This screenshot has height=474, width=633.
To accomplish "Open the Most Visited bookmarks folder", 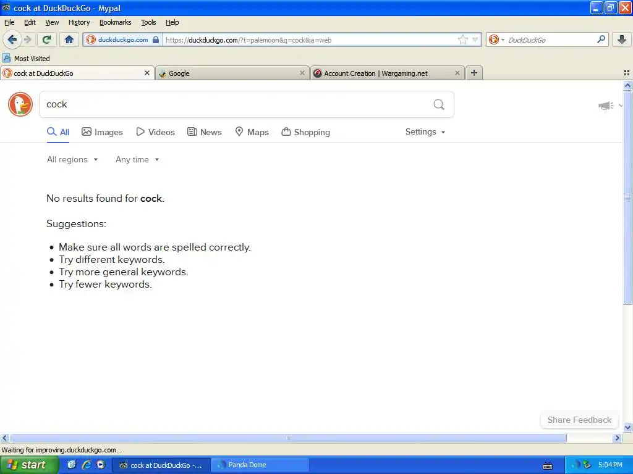I will (26, 59).
